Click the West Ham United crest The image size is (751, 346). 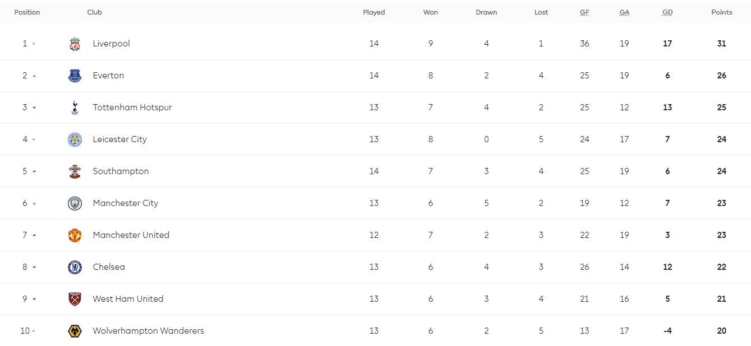[x=75, y=299]
